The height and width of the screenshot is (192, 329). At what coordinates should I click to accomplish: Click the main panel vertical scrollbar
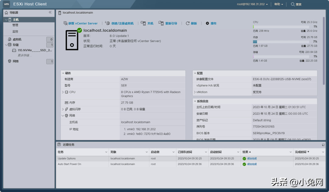coord(324,51)
